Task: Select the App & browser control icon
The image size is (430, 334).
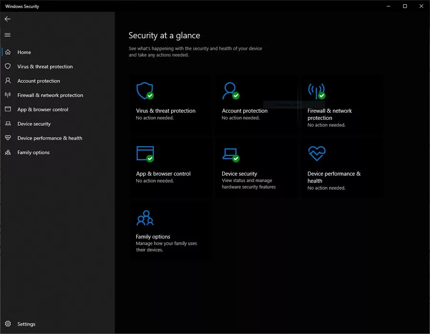Action: click(x=145, y=153)
